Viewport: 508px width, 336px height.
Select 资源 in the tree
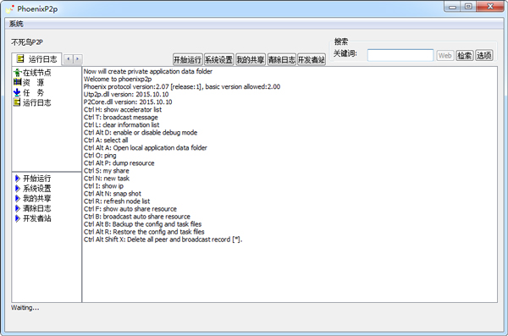[x=33, y=83]
